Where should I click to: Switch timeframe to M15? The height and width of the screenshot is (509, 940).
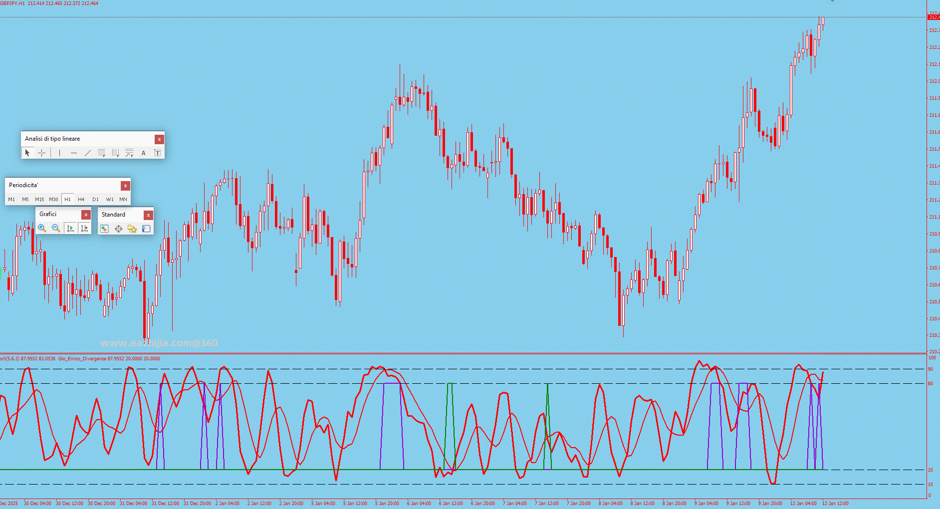39,199
